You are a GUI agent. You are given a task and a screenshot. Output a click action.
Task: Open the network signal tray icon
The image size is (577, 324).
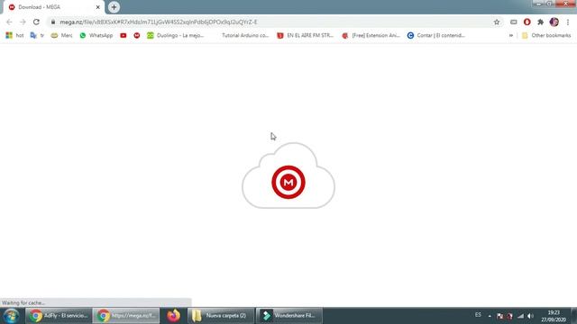pos(520,316)
